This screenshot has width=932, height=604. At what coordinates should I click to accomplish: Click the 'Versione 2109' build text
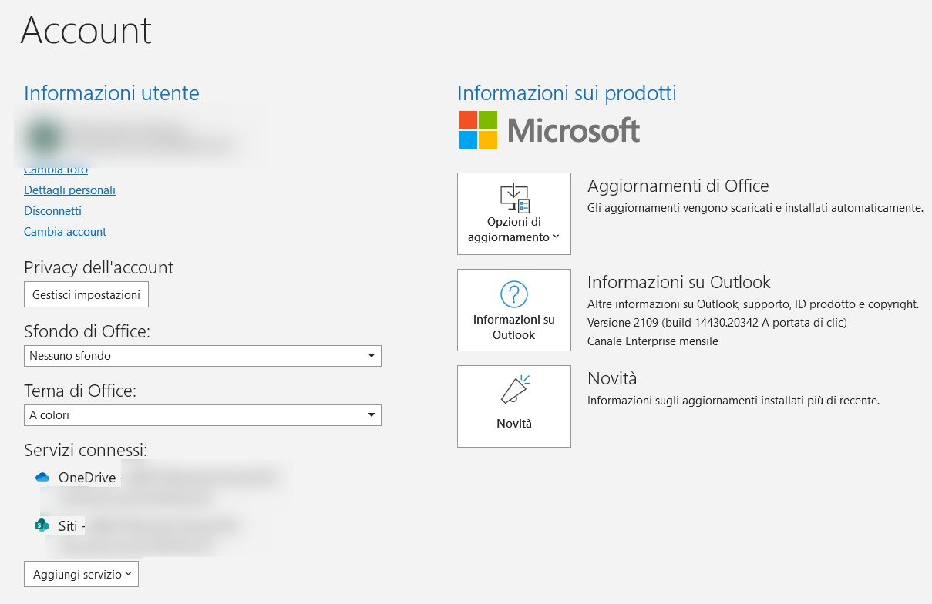pos(717,322)
